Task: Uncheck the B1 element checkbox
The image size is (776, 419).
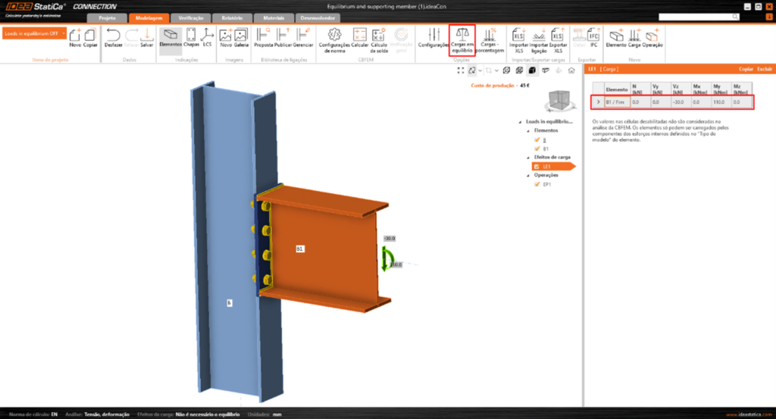Action: tap(537, 149)
